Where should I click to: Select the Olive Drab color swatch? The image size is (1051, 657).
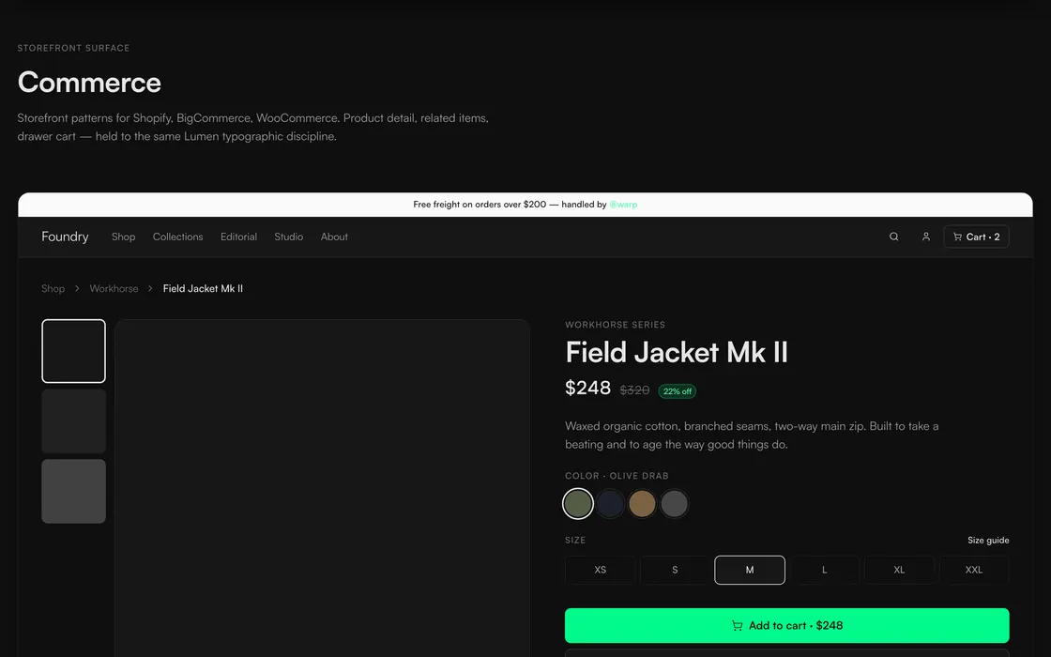[578, 503]
